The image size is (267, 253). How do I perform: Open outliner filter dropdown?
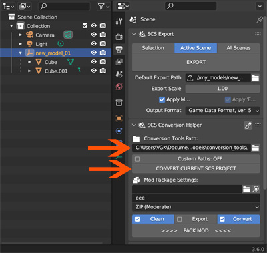[x=103, y=7]
